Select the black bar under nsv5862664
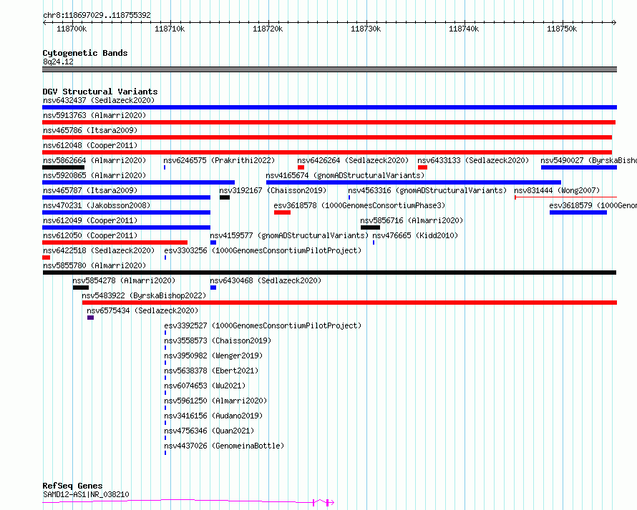Viewport: 637px width, 510px height. coord(64,167)
